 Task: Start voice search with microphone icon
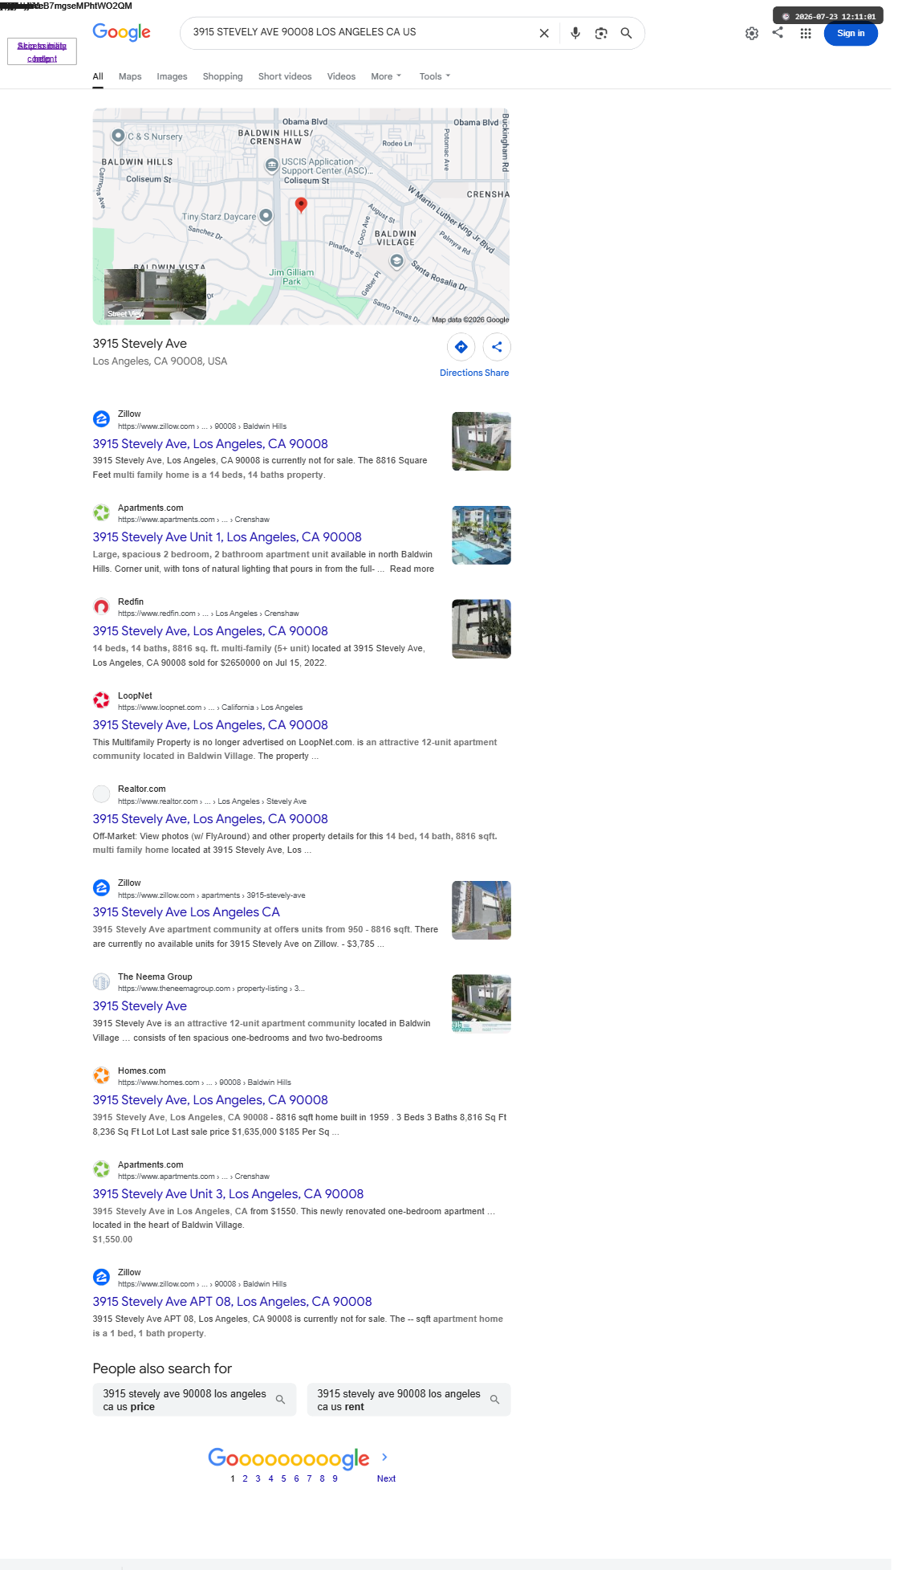pyautogui.click(x=575, y=33)
